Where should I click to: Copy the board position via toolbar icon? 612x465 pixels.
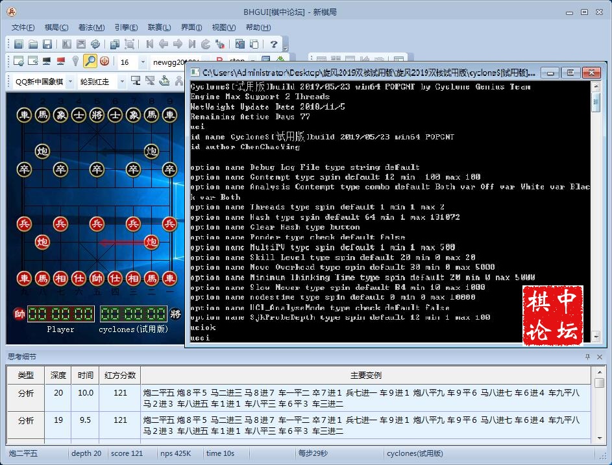[114, 44]
